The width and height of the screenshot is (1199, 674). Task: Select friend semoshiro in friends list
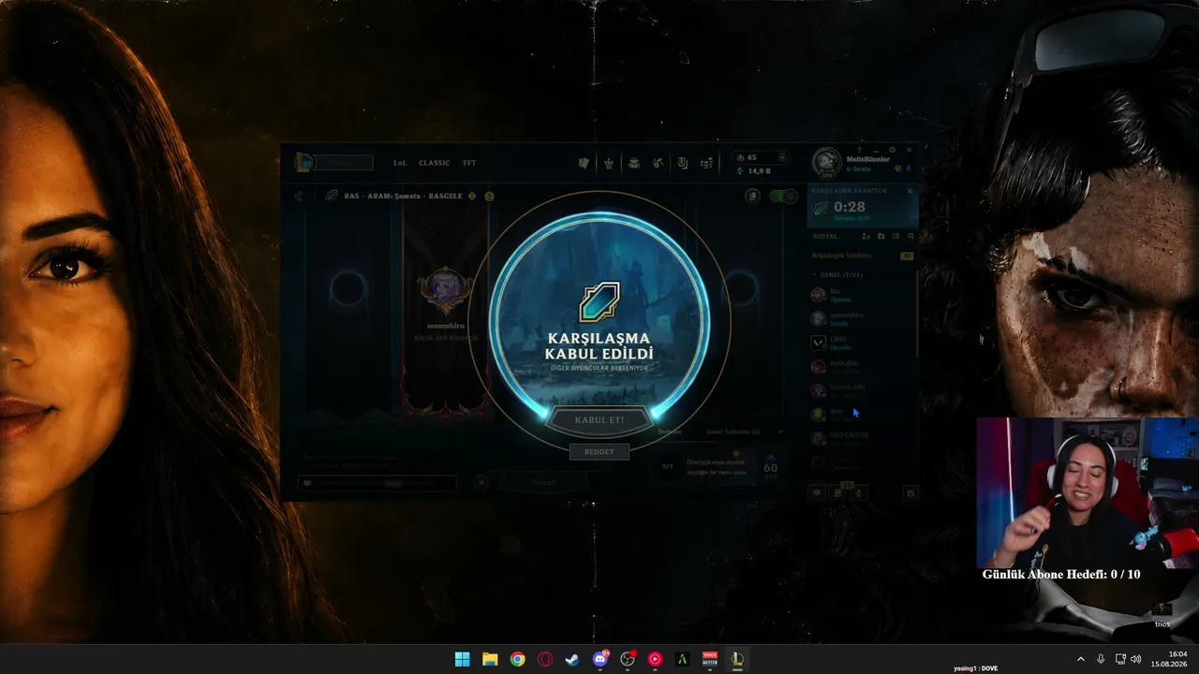click(x=862, y=318)
